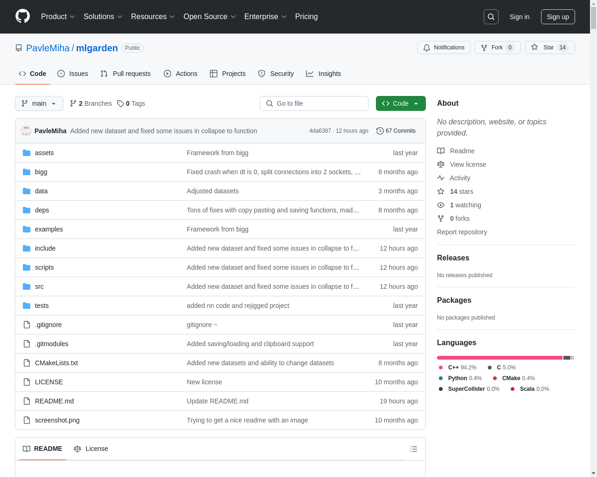The width and height of the screenshot is (597, 477).
Task: Open README outline list icon
Action: 414,449
